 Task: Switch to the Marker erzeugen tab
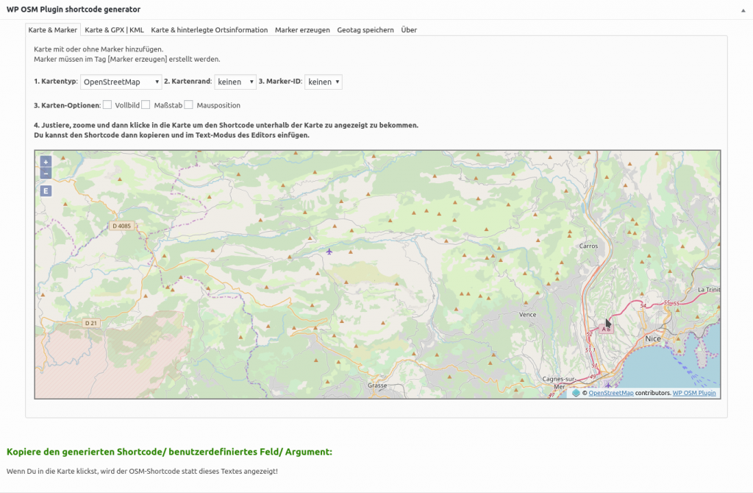303,30
